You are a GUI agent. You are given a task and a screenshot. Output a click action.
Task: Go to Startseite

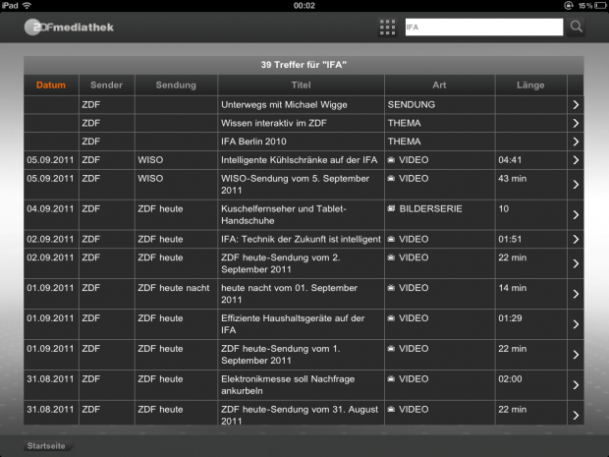click(46, 446)
